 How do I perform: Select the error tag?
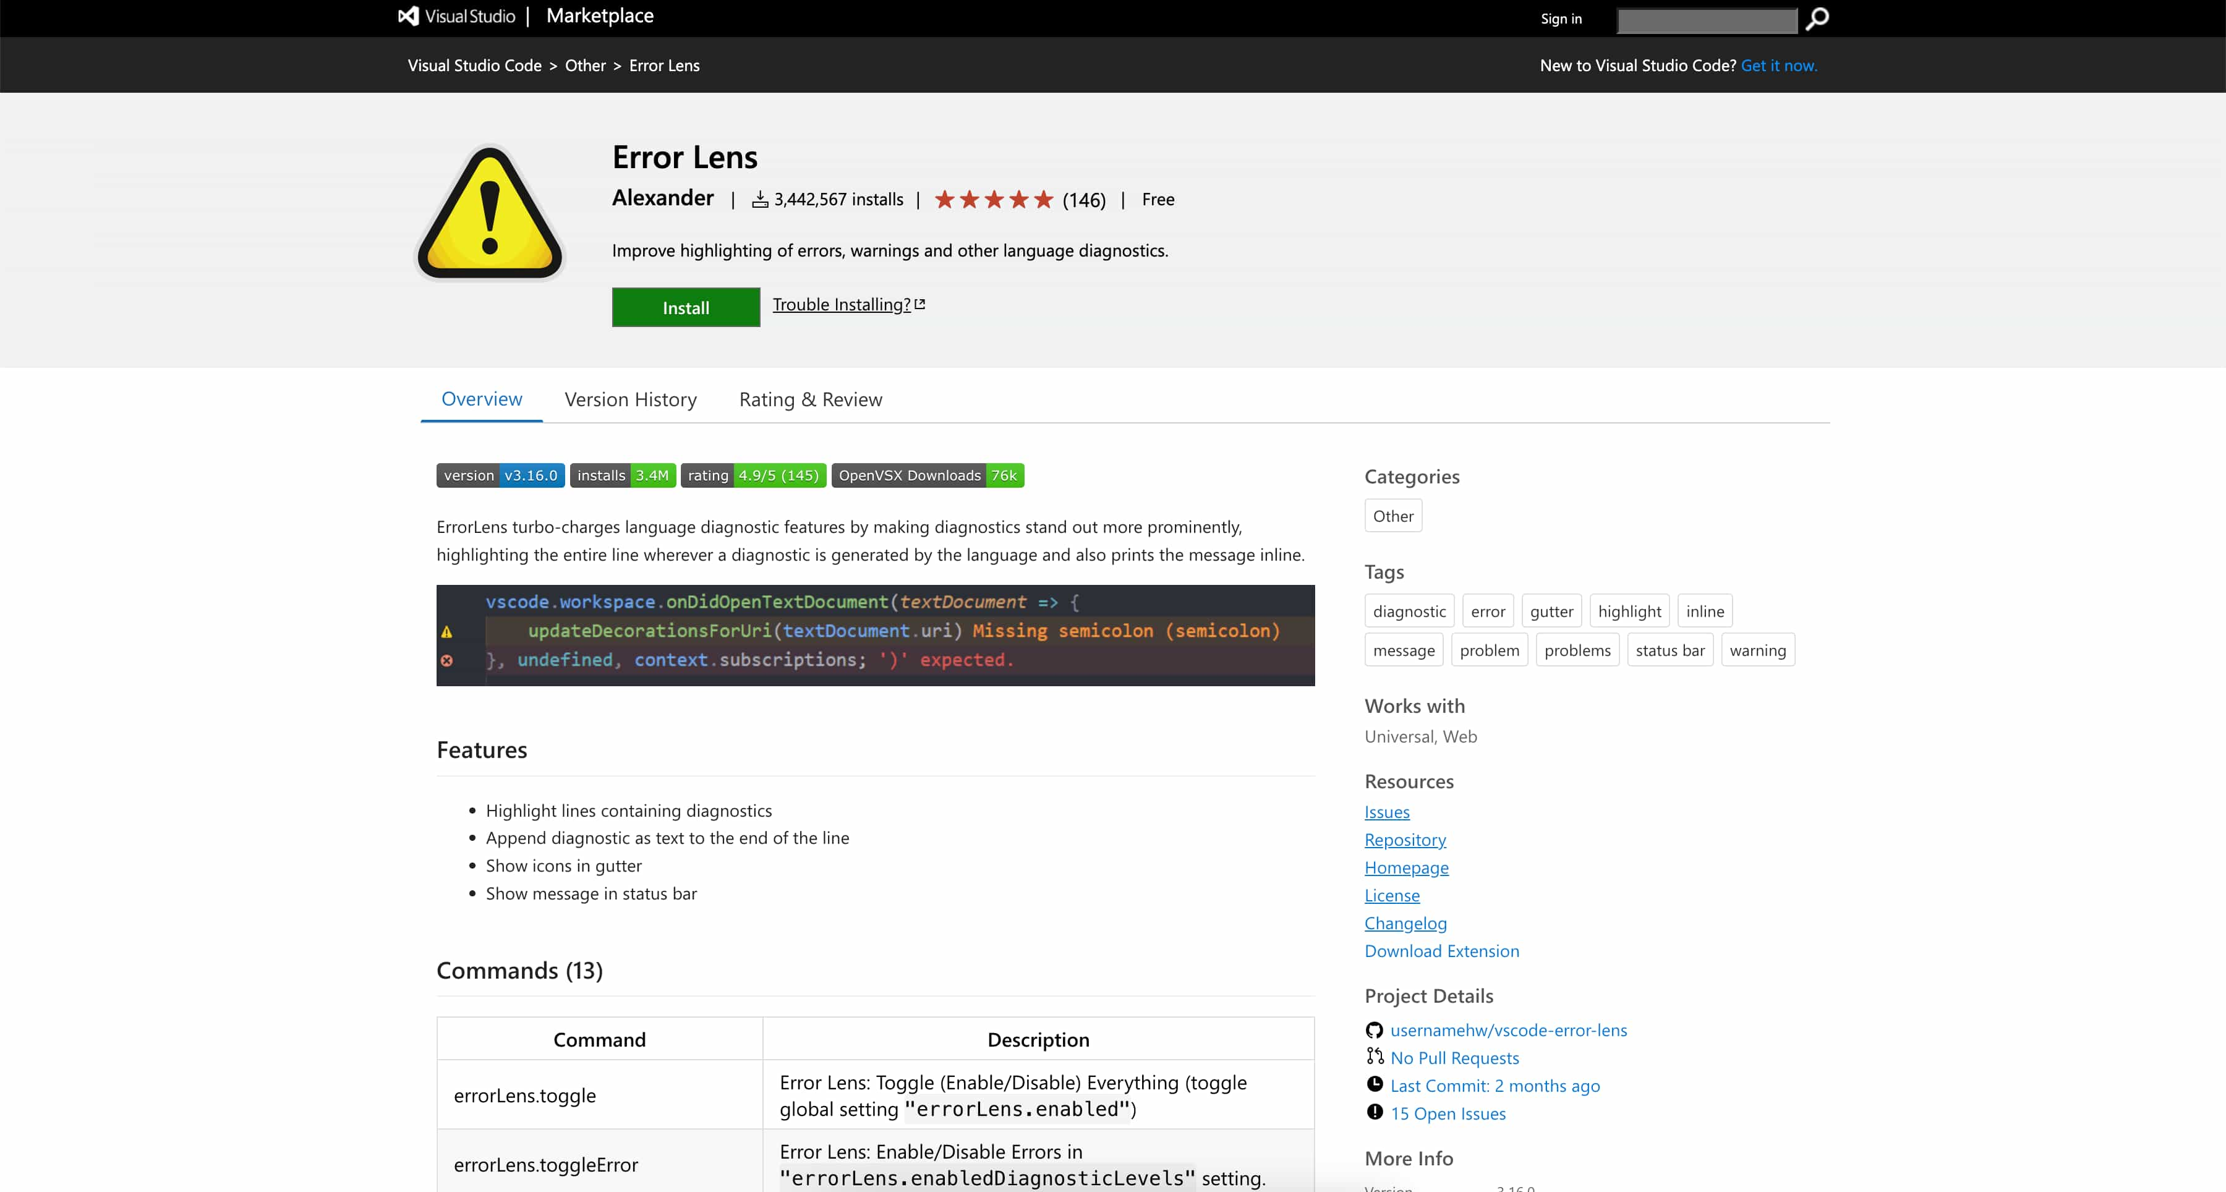pyautogui.click(x=1487, y=611)
